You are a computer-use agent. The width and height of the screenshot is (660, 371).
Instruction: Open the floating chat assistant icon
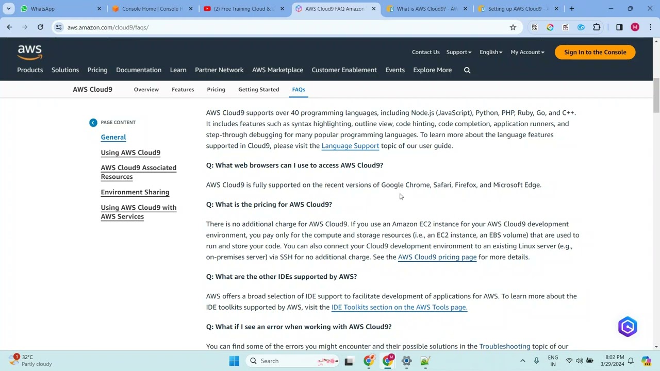click(628, 327)
